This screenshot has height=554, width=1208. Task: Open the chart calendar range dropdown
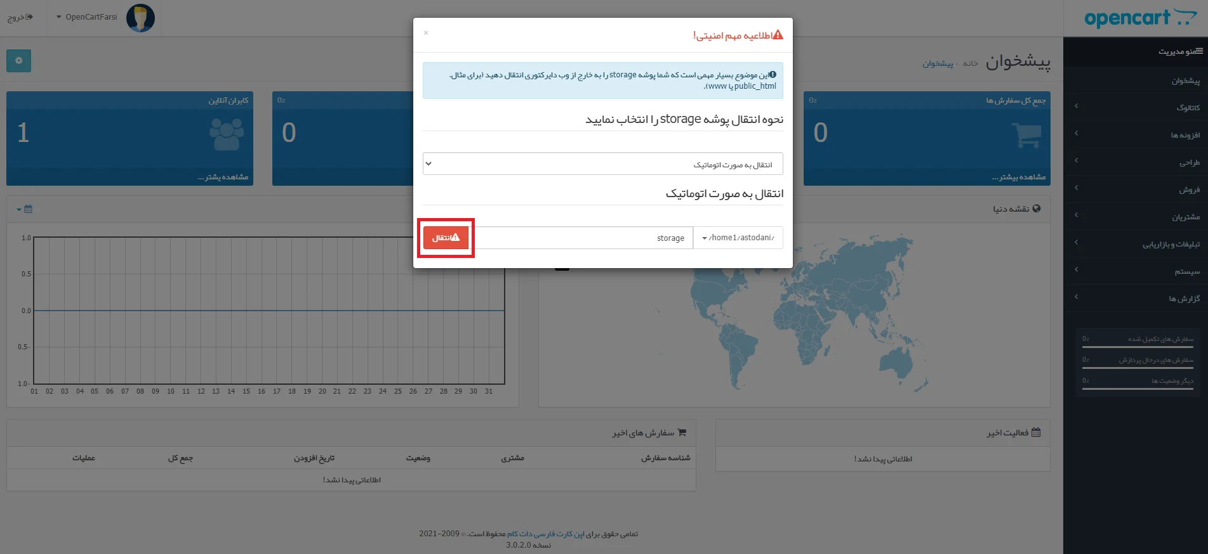24,209
